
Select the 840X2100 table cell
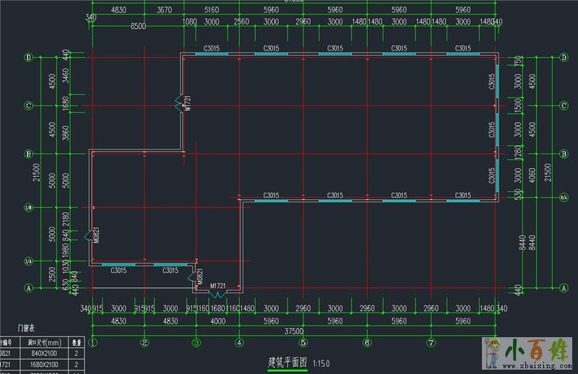(45, 354)
